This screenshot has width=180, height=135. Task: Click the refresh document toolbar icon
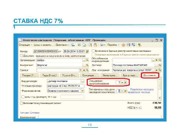tap(84, 45)
